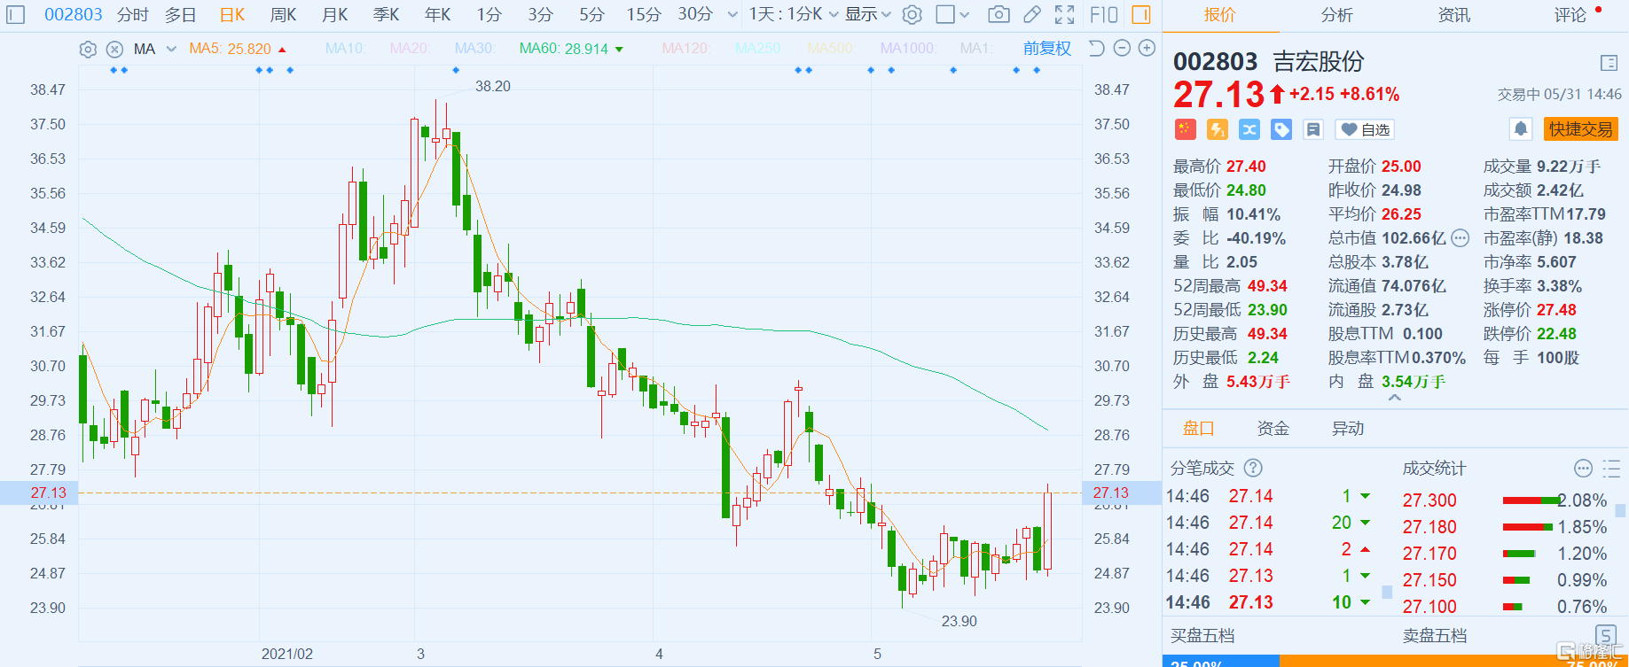Click the orange lightning level-1 icon

click(1218, 129)
